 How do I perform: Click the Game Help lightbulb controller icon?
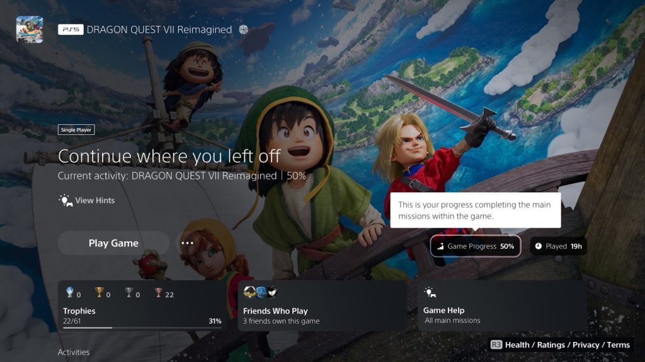click(x=430, y=292)
